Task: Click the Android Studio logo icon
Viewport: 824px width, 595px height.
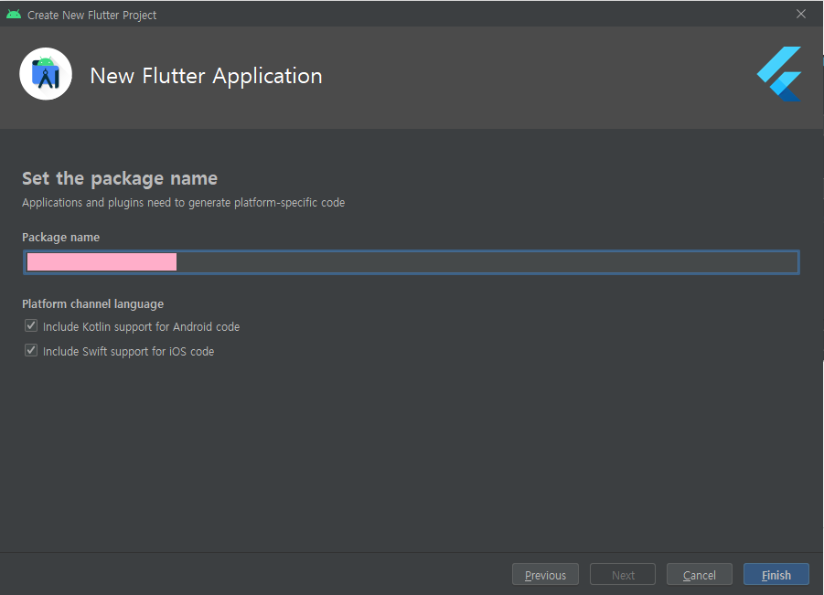Action: coord(46,74)
